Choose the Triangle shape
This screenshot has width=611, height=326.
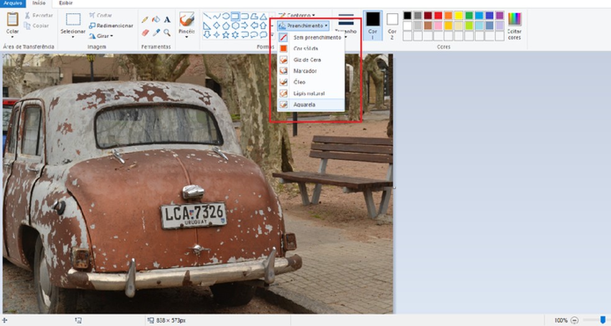pos(263,16)
